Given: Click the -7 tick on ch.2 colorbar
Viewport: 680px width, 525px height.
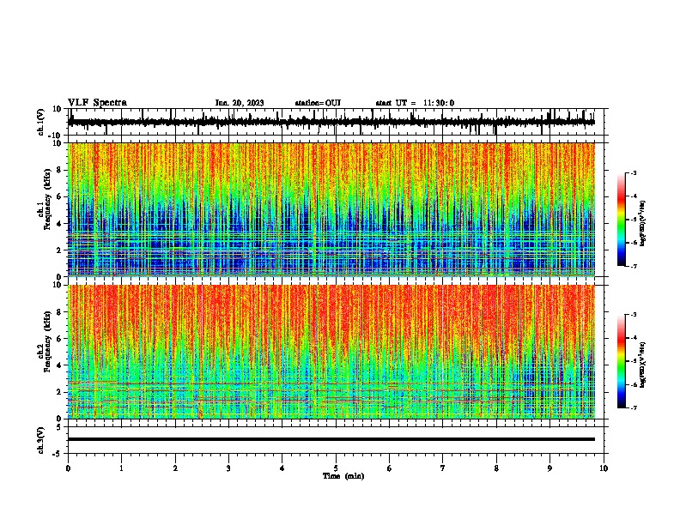Looking at the screenshot, I should click(x=634, y=407).
